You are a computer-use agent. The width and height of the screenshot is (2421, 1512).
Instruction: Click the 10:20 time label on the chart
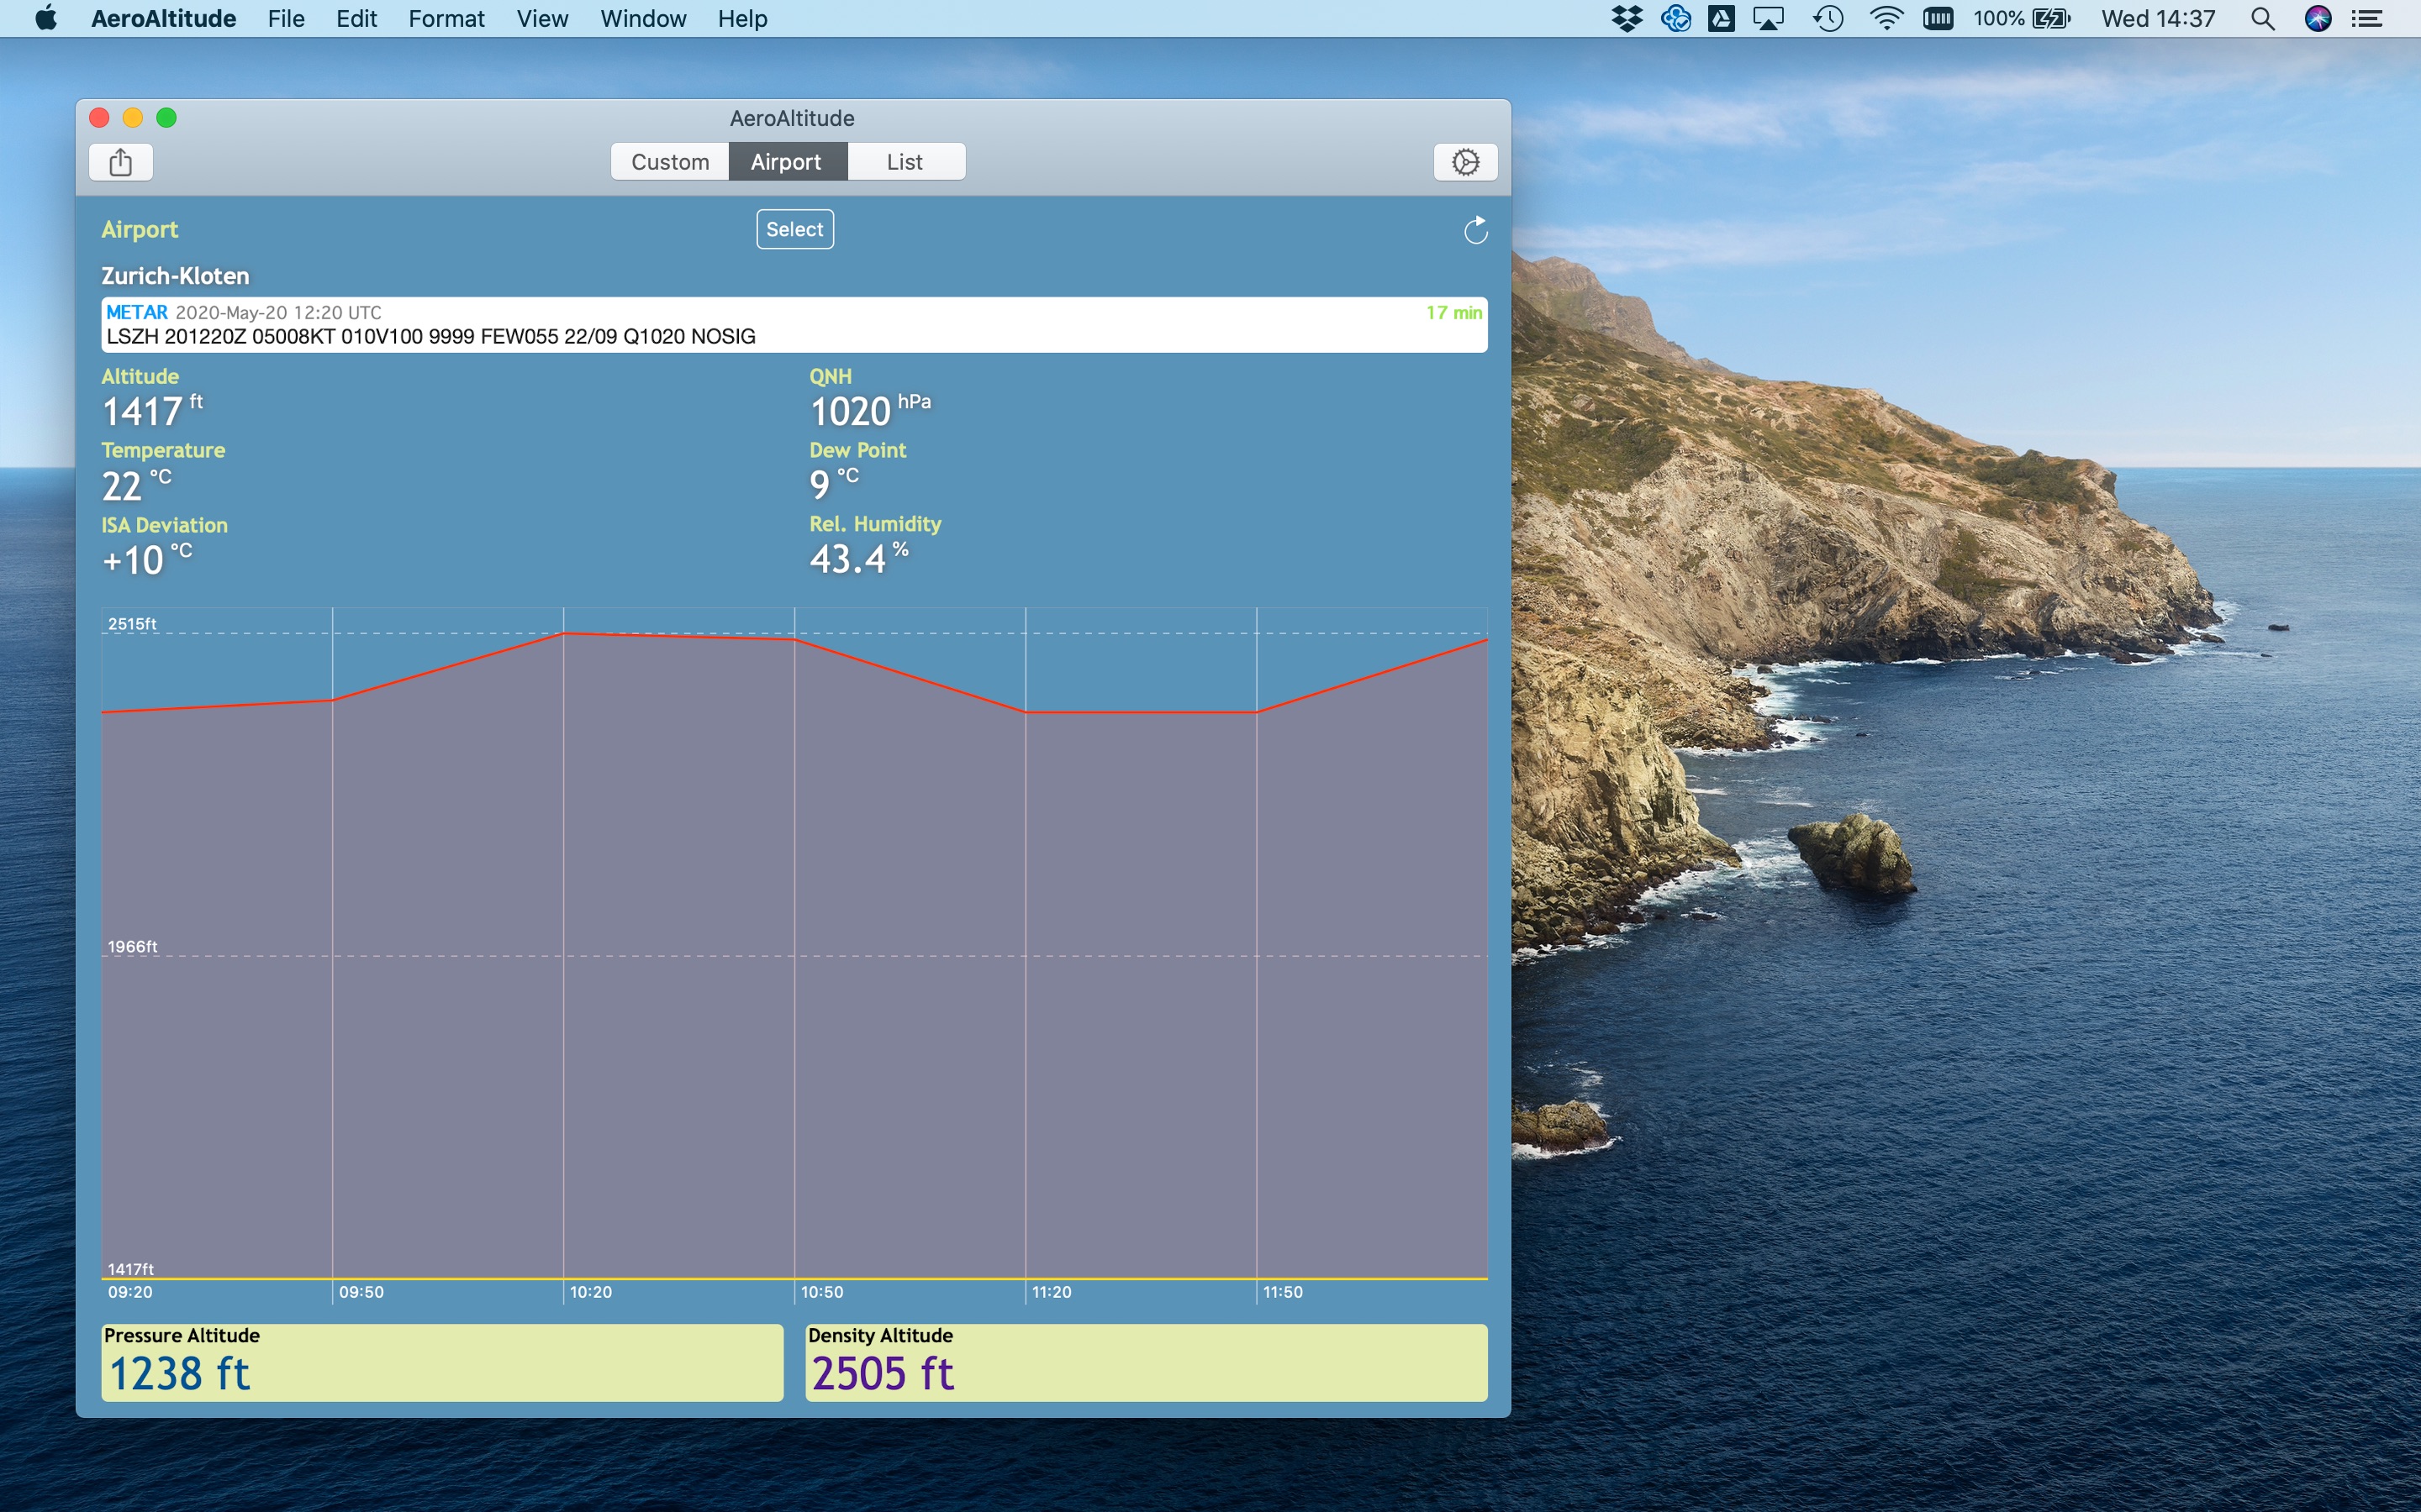[x=590, y=1292]
